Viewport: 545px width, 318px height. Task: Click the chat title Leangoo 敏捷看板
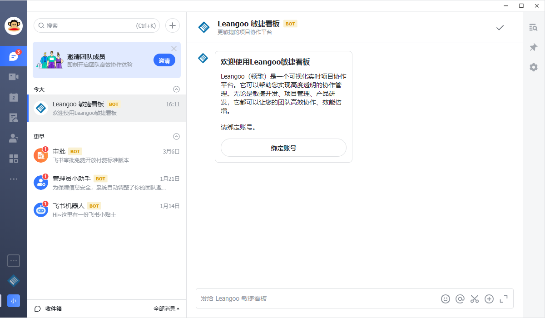(248, 24)
